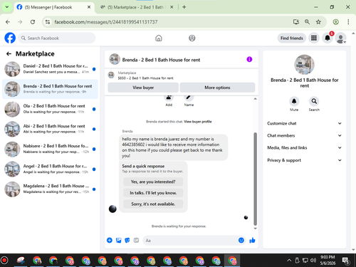The image size is (356, 267).
Task: Open Magdalena's conversation in the list
Action: 50,189
